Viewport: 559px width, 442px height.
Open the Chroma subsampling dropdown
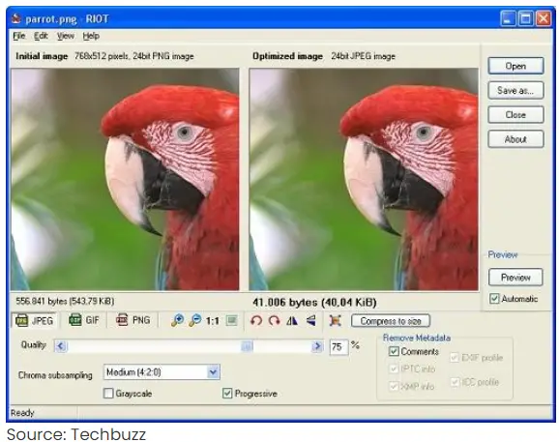click(162, 372)
